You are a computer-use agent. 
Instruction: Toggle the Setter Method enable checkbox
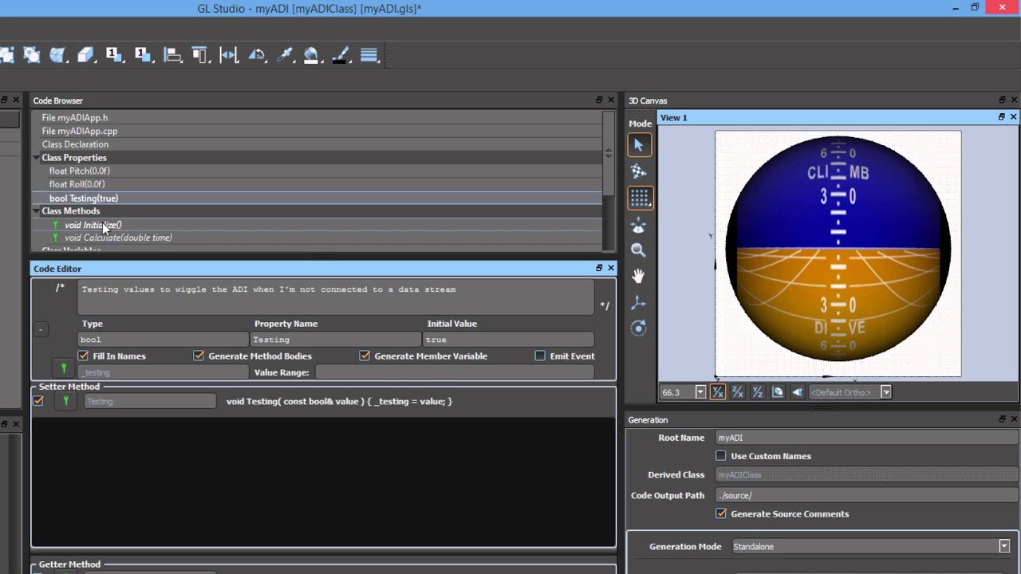click(37, 401)
